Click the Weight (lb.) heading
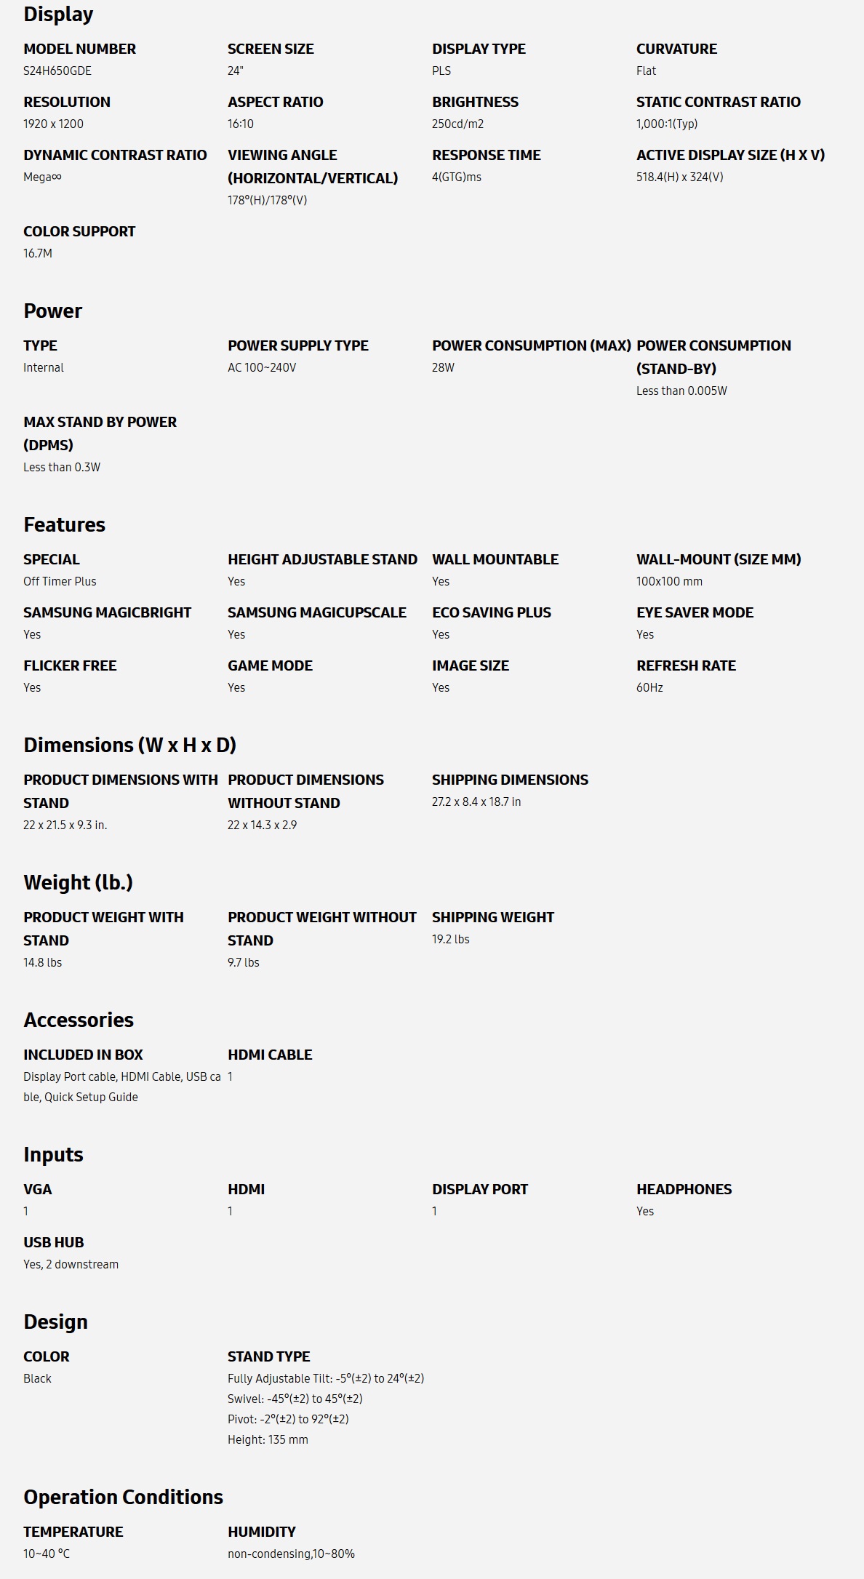 click(78, 883)
